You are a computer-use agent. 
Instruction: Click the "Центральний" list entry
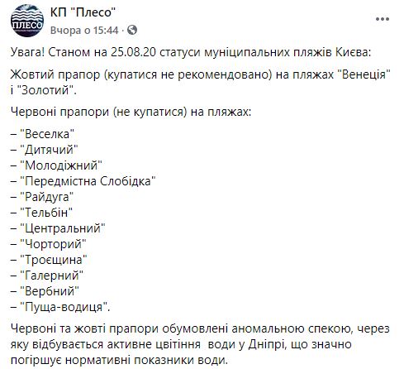58,228
